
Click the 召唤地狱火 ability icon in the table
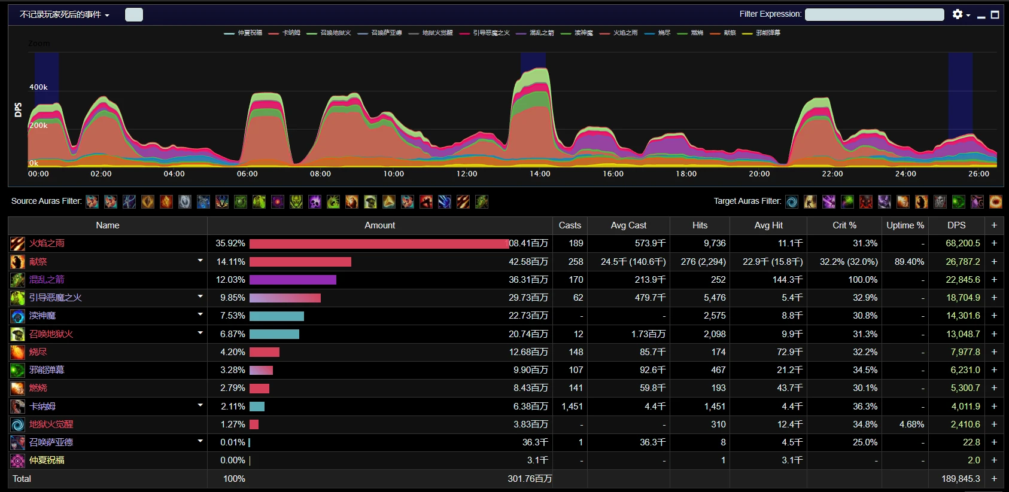pyautogui.click(x=17, y=334)
